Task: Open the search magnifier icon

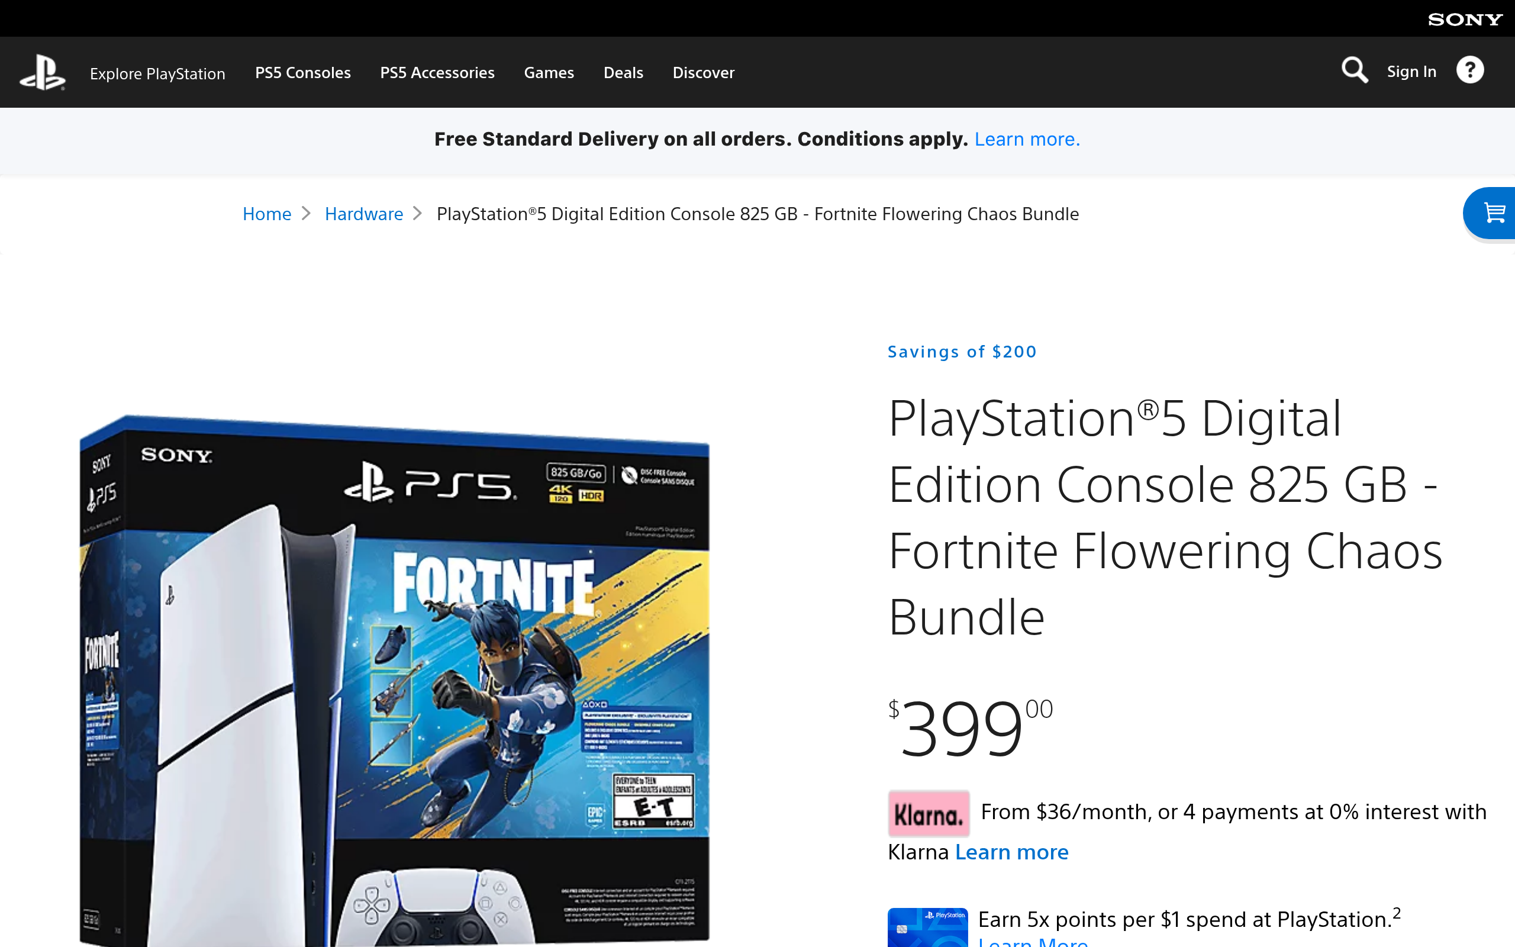Action: pyautogui.click(x=1354, y=70)
